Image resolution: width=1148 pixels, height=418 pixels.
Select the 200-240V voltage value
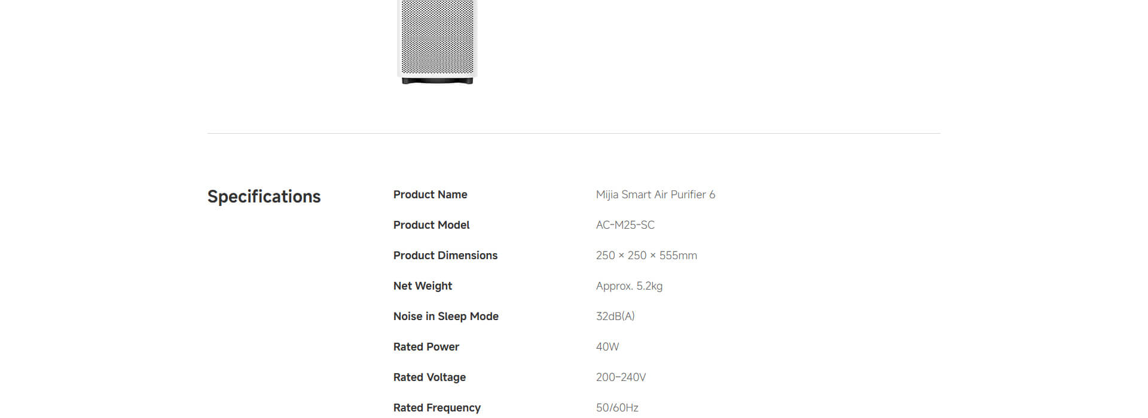pyautogui.click(x=621, y=377)
